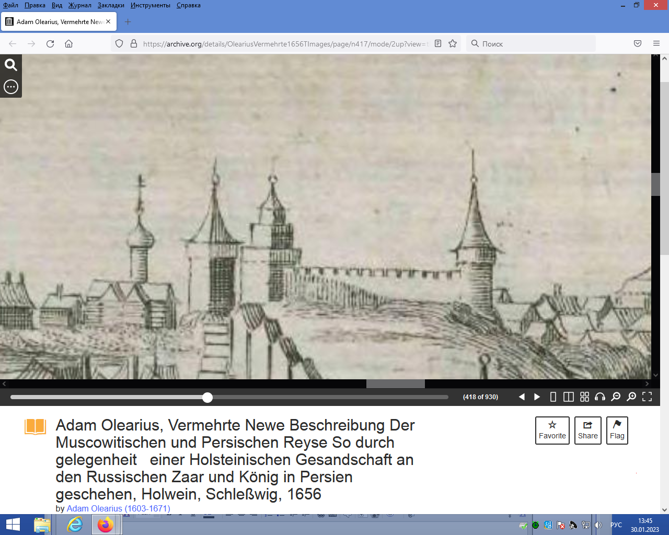669x535 pixels.
Task: Click the page count (418 of 930)
Action: coord(480,397)
